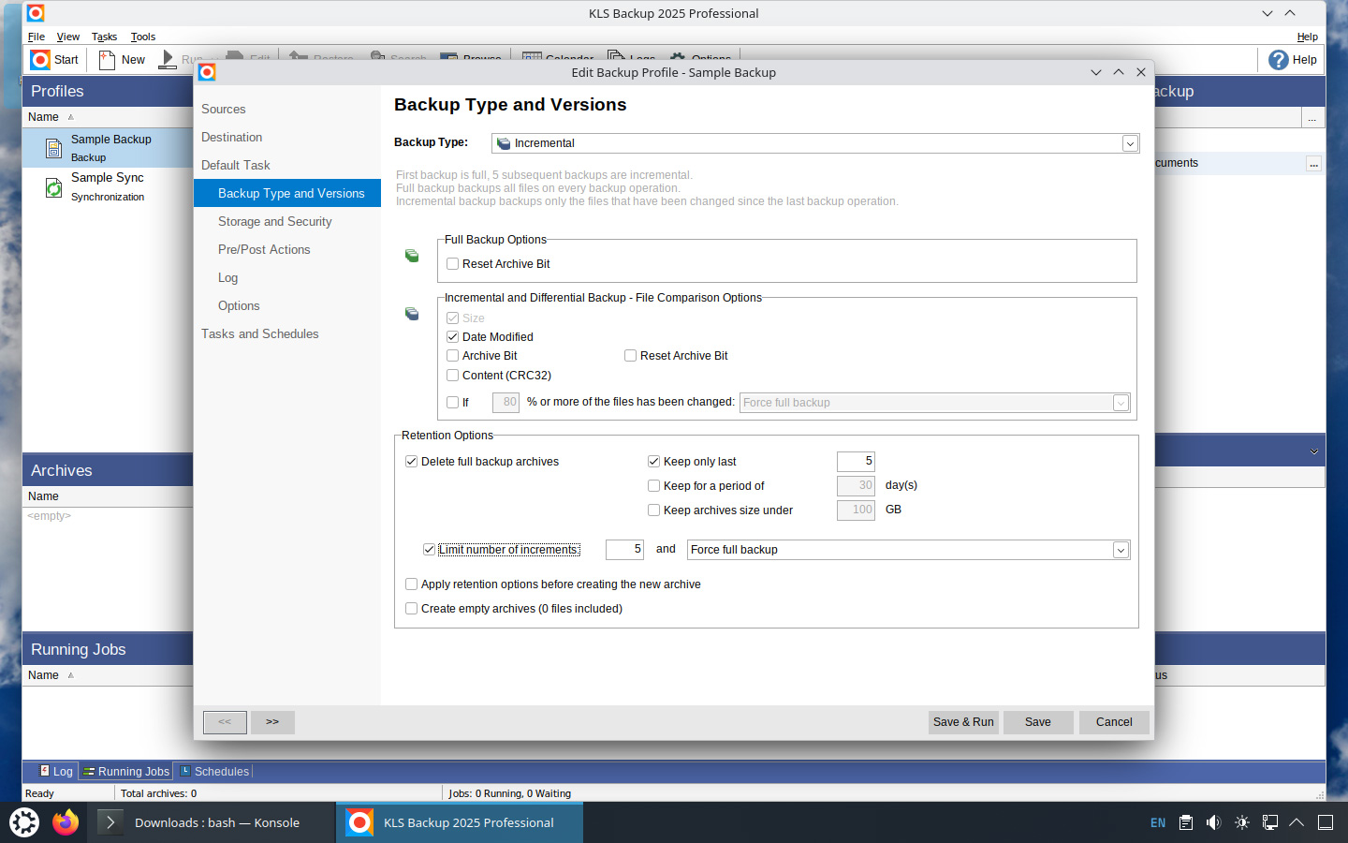Open the application launcher on taskbar
1348x843 pixels.
point(24,822)
